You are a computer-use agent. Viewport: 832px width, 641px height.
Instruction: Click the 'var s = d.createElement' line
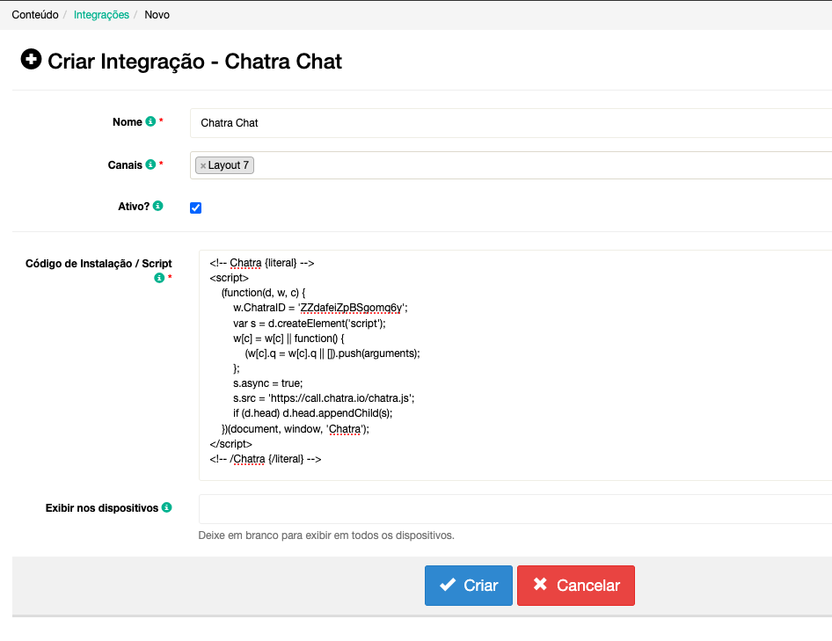pyautogui.click(x=310, y=324)
